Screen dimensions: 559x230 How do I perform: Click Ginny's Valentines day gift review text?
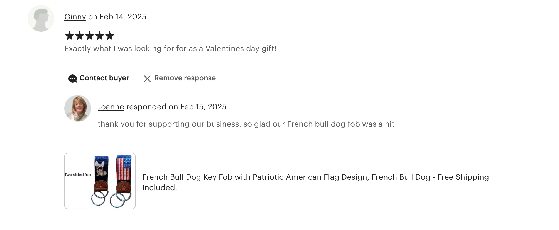pyautogui.click(x=170, y=49)
